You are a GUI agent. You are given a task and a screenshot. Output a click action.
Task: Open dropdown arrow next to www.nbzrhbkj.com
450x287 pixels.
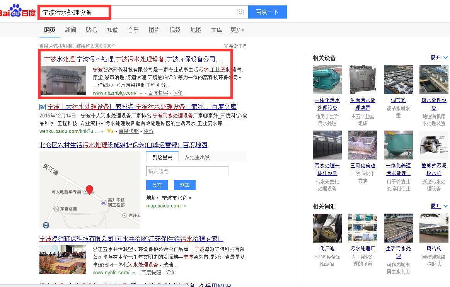point(141,93)
